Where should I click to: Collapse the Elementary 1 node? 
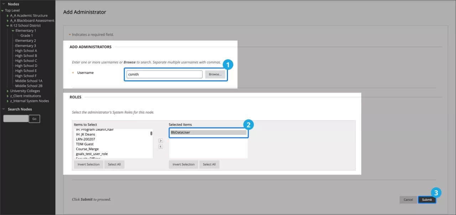click(x=12, y=30)
